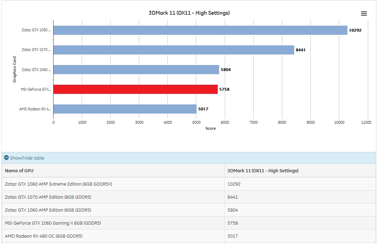Select the red MSI GeForce GTX bar
The width and height of the screenshot is (377, 244).
135,89
